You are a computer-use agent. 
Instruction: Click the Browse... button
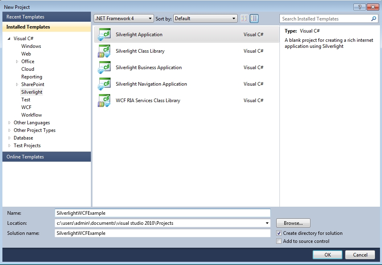(293, 223)
